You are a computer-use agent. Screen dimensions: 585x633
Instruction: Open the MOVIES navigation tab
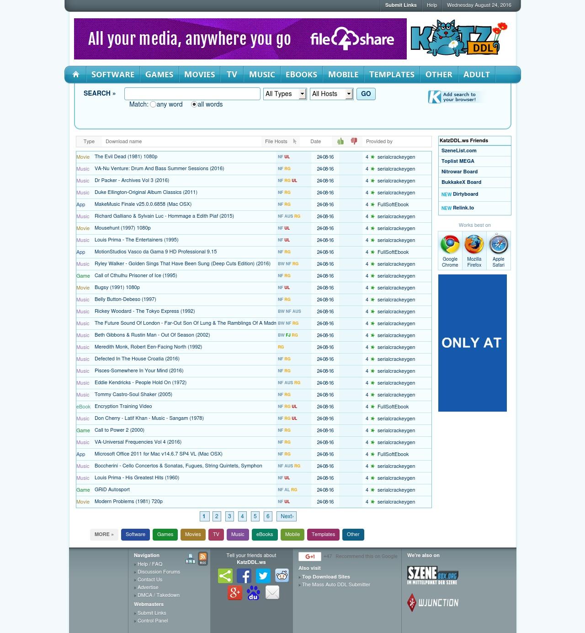pos(199,75)
